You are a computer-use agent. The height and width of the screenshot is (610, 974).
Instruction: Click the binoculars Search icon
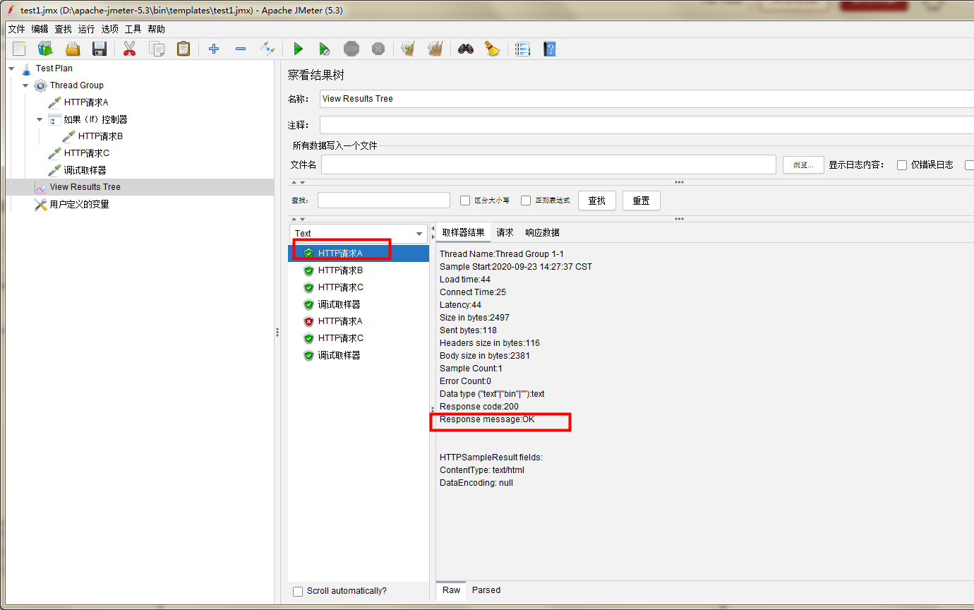[465, 49]
